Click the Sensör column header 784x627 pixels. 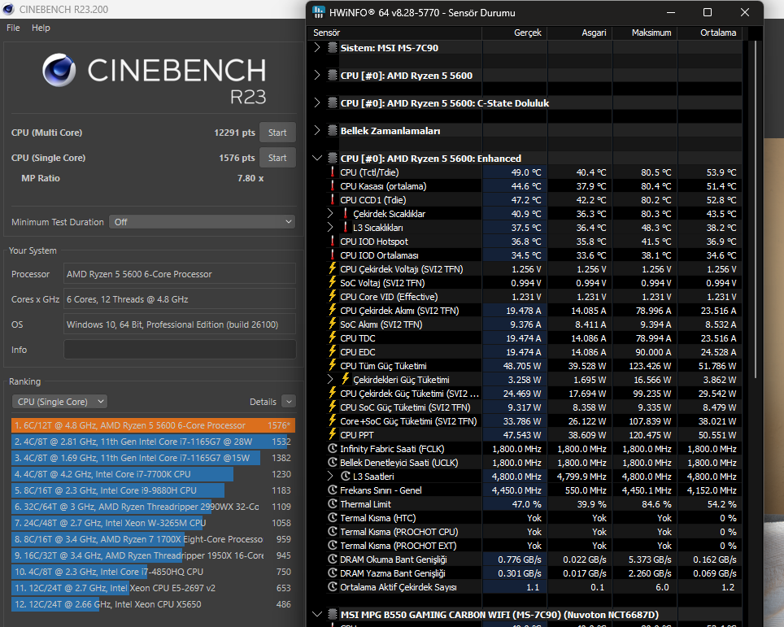click(x=394, y=33)
